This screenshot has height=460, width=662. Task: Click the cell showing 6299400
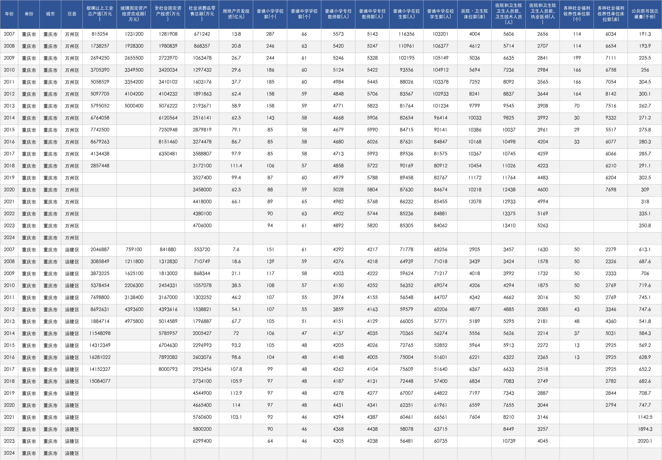[202, 441]
